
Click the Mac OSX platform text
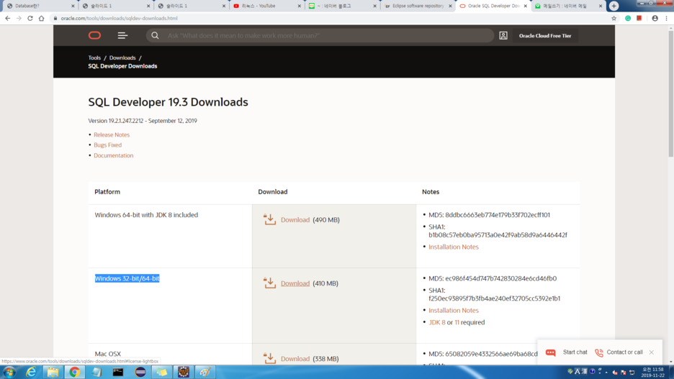tap(107, 354)
